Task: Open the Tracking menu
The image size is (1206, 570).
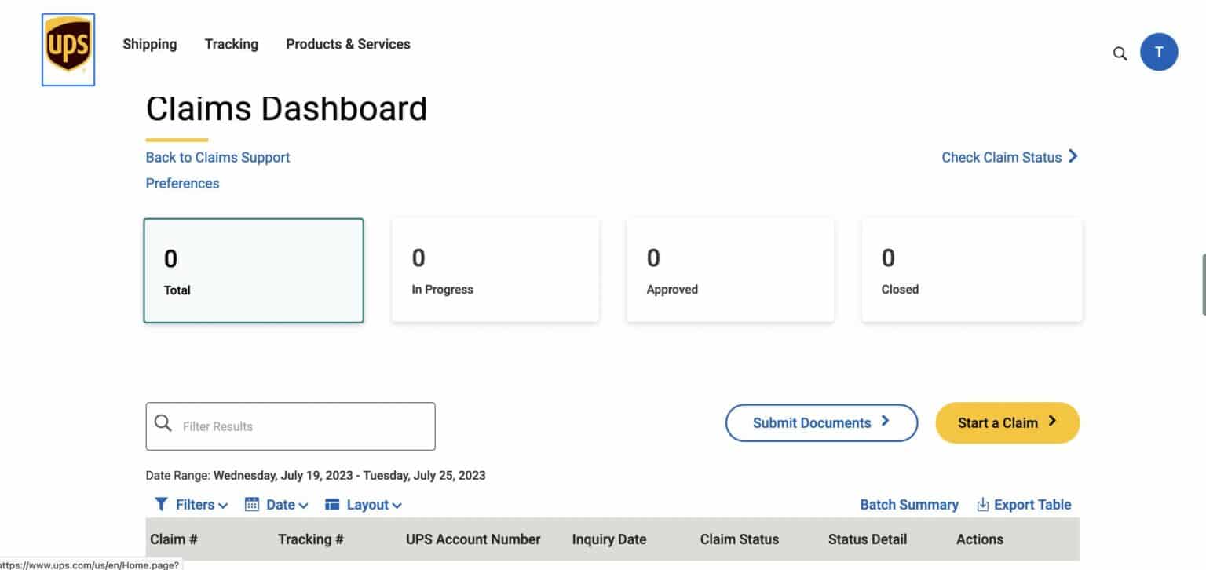Action: coord(231,44)
